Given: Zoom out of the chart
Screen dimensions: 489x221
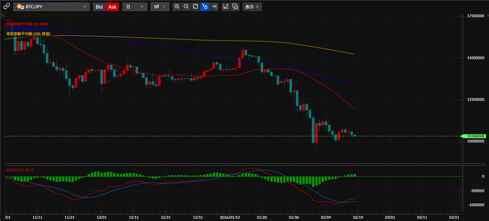Looking at the screenshot, I should tap(186, 6).
